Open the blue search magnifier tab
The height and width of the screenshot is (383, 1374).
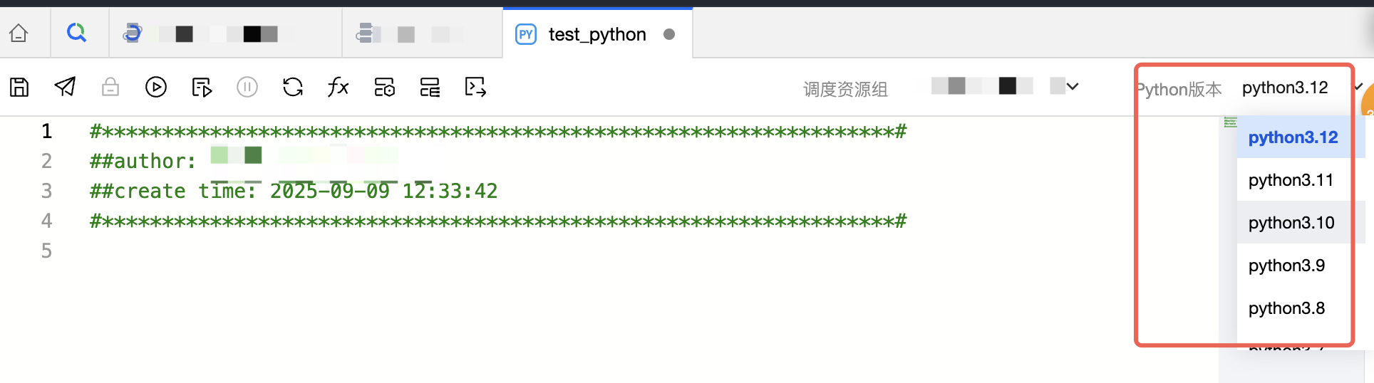pyautogui.click(x=76, y=33)
